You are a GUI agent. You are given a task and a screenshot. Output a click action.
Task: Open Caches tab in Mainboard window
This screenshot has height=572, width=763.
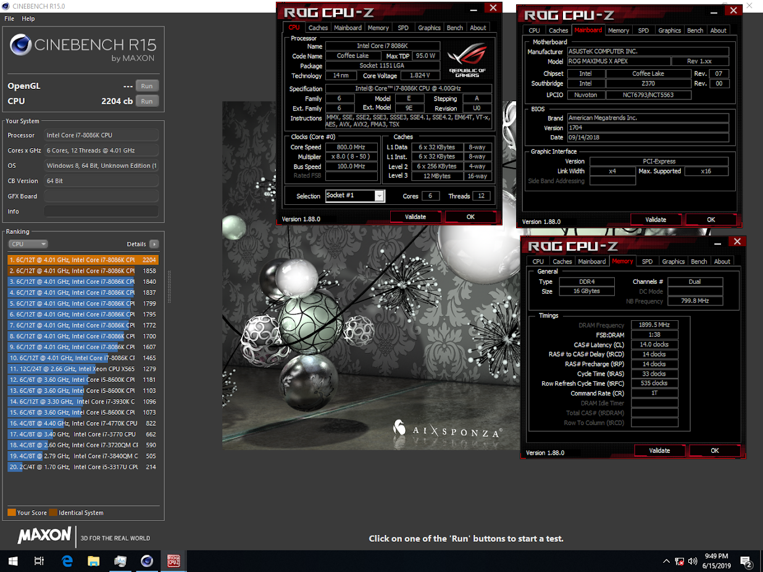tap(559, 30)
